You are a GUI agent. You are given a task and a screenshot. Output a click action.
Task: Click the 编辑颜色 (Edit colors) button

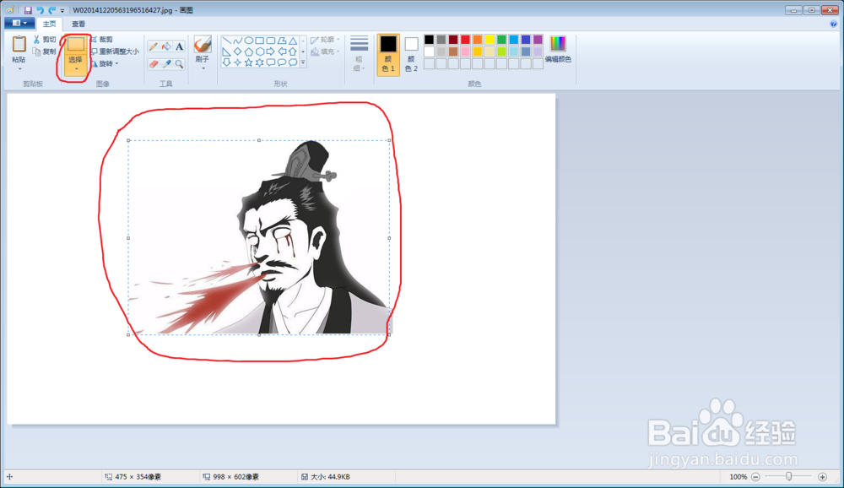[558, 49]
